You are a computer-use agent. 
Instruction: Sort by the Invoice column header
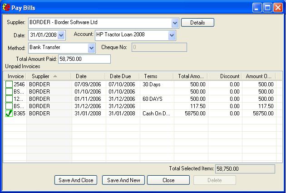coord(15,76)
